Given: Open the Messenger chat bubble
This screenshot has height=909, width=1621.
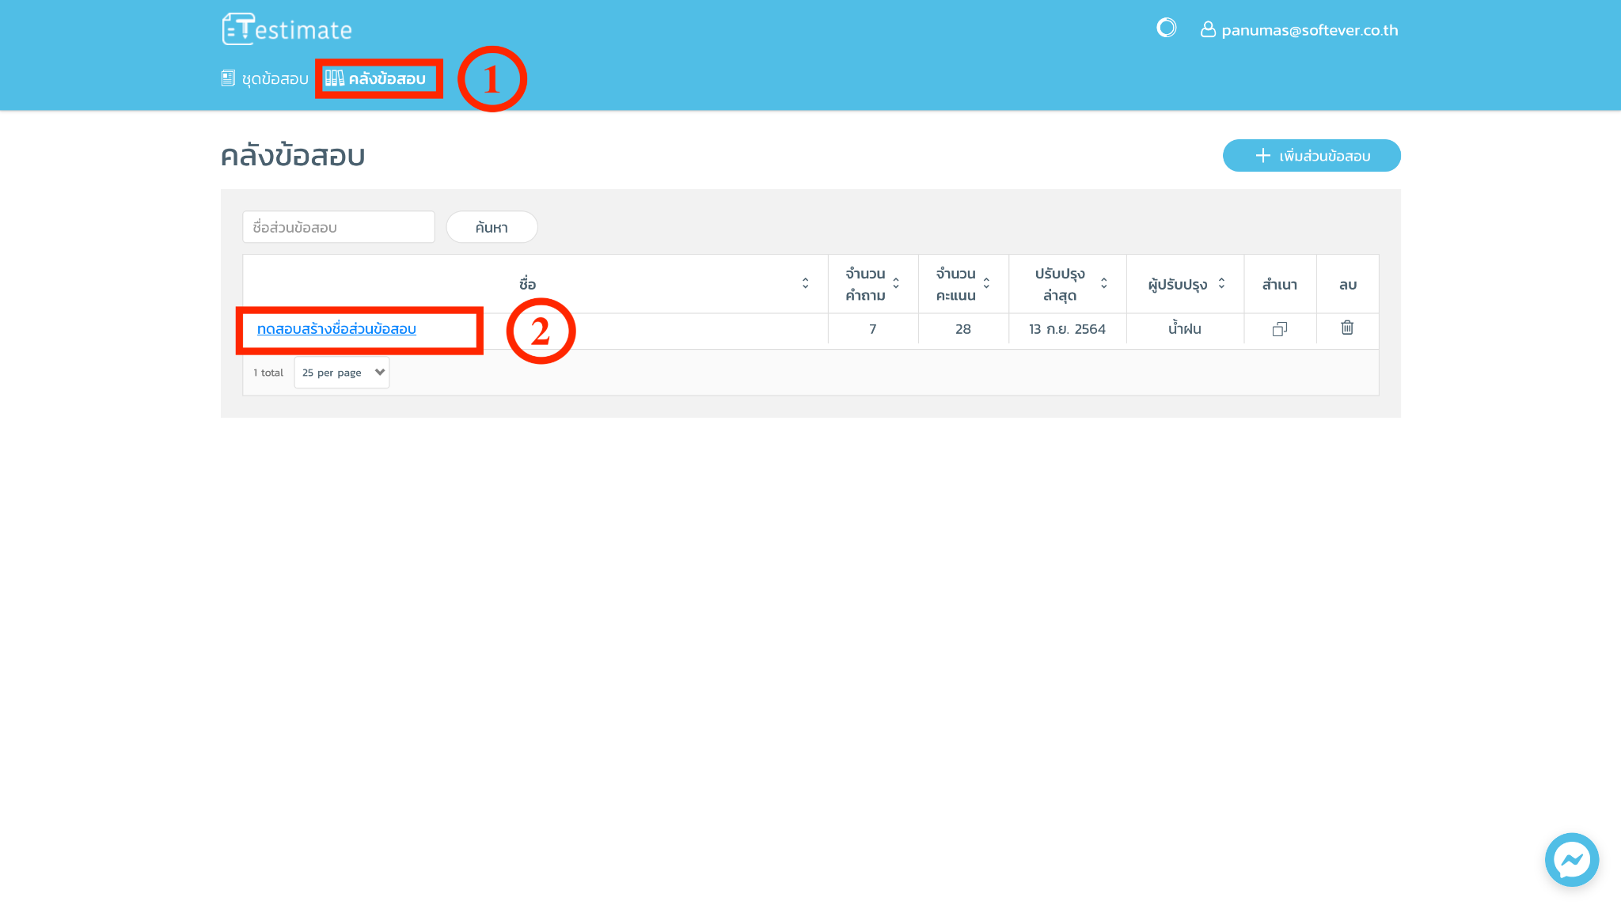Looking at the screenshot, I should coord(1571,859).
